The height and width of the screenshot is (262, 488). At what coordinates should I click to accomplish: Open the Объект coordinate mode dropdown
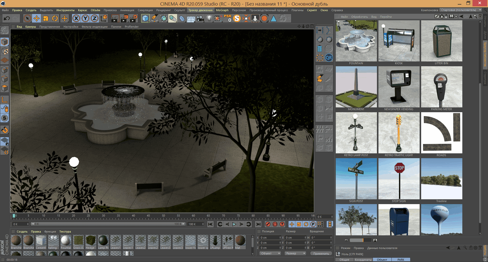coord(270,253)
